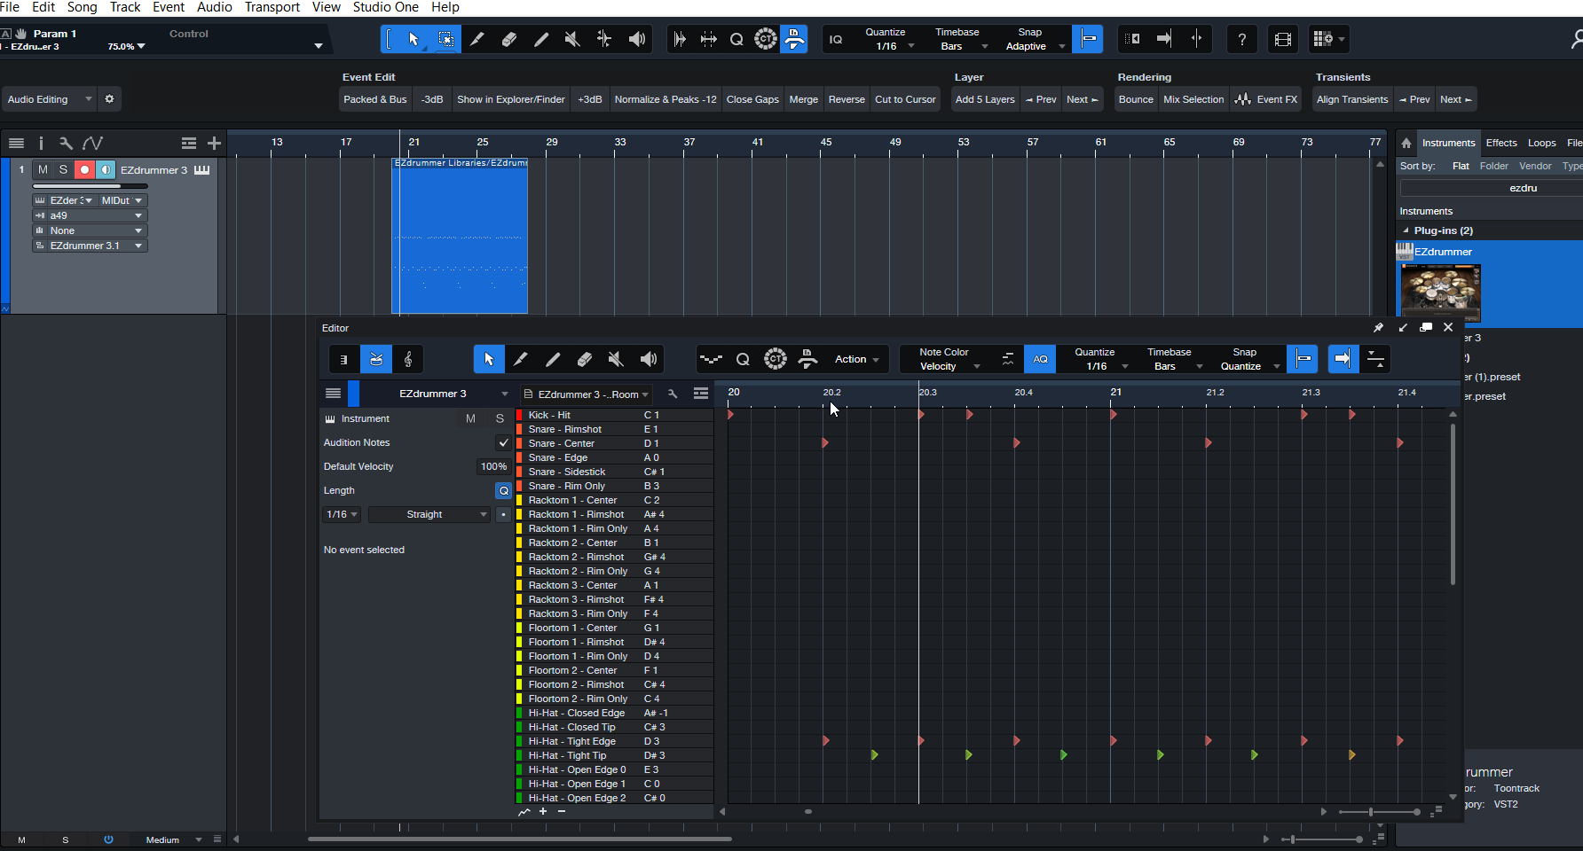The width and height of the screenshot is (1583, 851).
Task: Open the help question mark icon
Action: [1242, 39]
